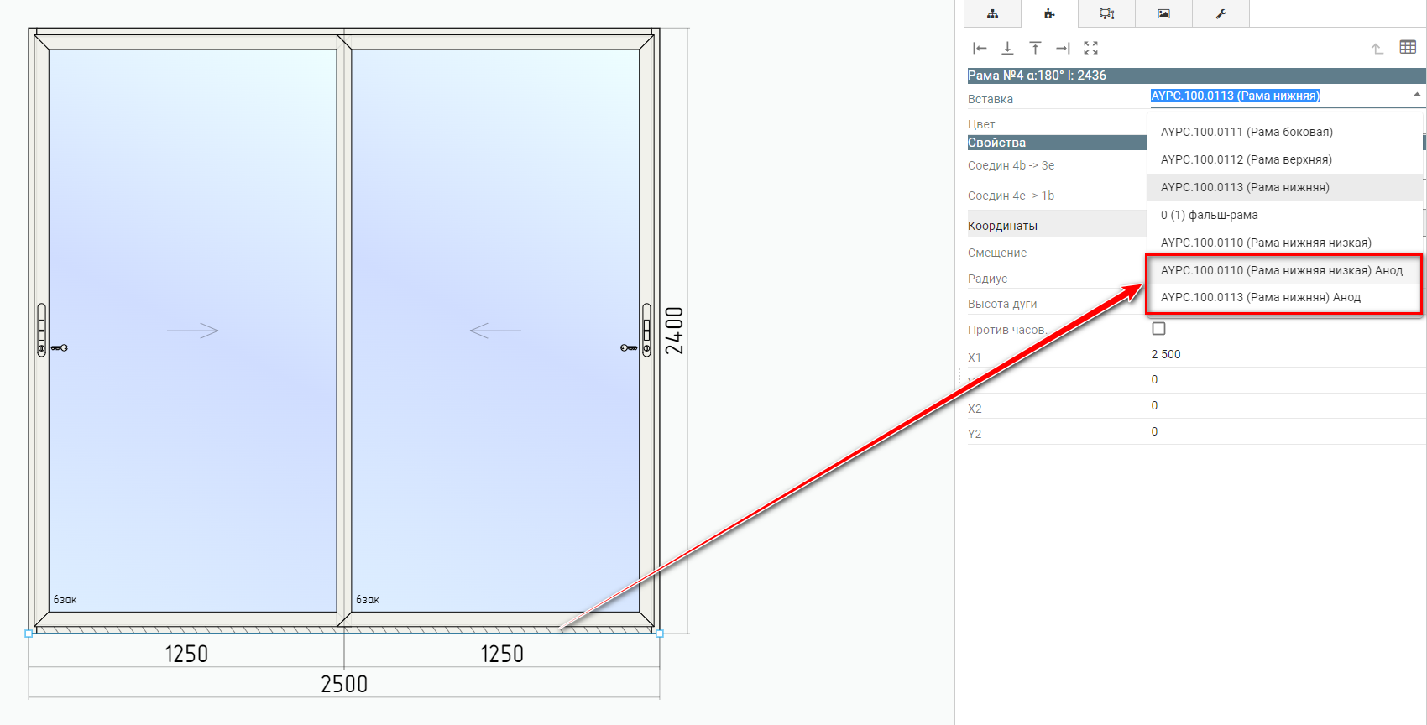Viewport: 1427px width, 725px height.
Task: Click the Соедин 4e -> 1b property row
Action: tap(1058, 196)
